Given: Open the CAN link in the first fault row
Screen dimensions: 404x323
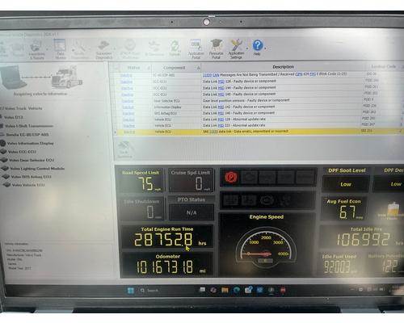Looking at the screenshot, I should pyautogui.click(x=216, y=75).
